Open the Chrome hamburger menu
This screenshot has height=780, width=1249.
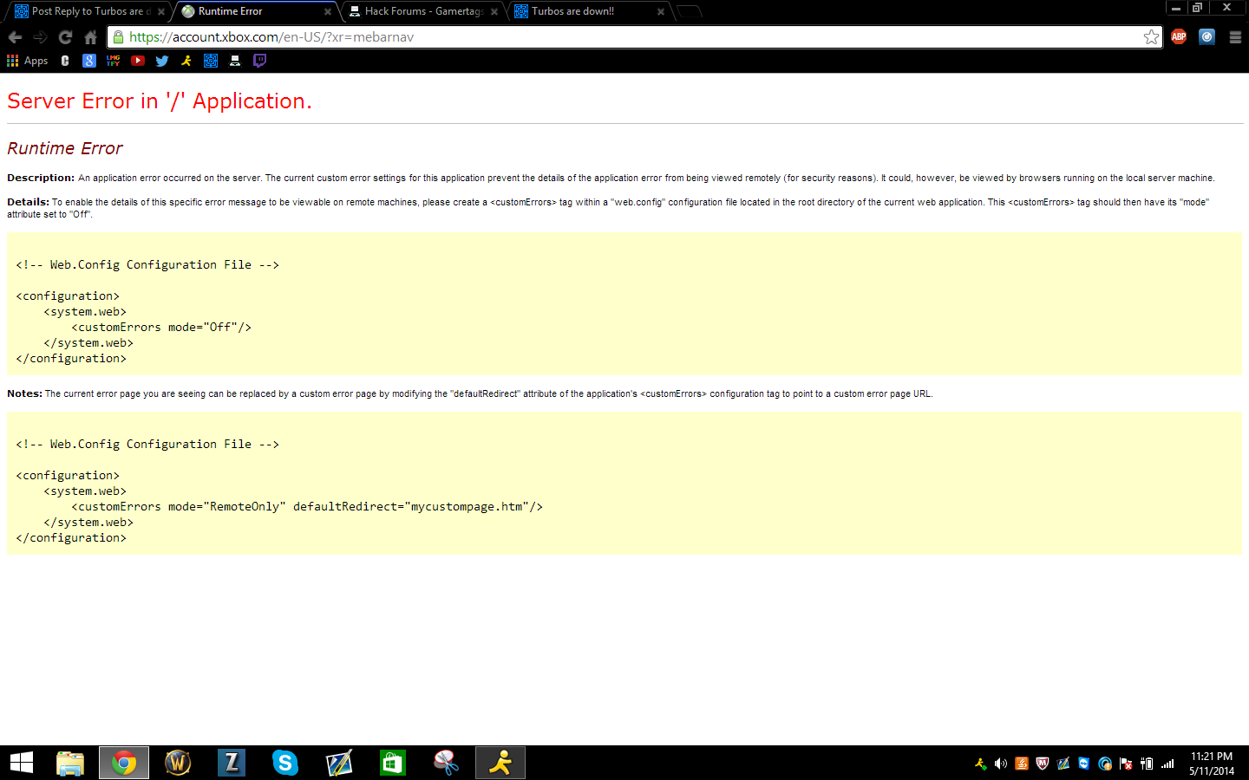[1235, 37]
